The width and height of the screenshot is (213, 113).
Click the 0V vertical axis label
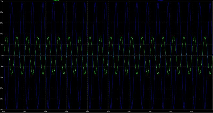2,55
